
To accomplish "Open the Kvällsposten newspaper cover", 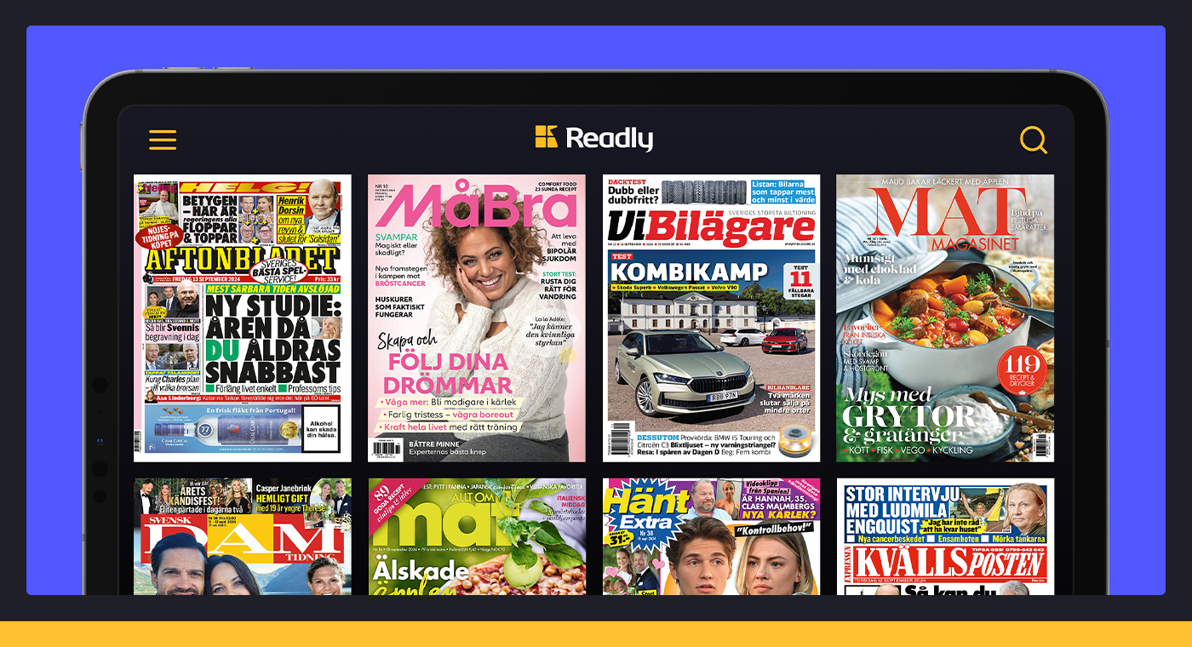I will coord(945,536).
